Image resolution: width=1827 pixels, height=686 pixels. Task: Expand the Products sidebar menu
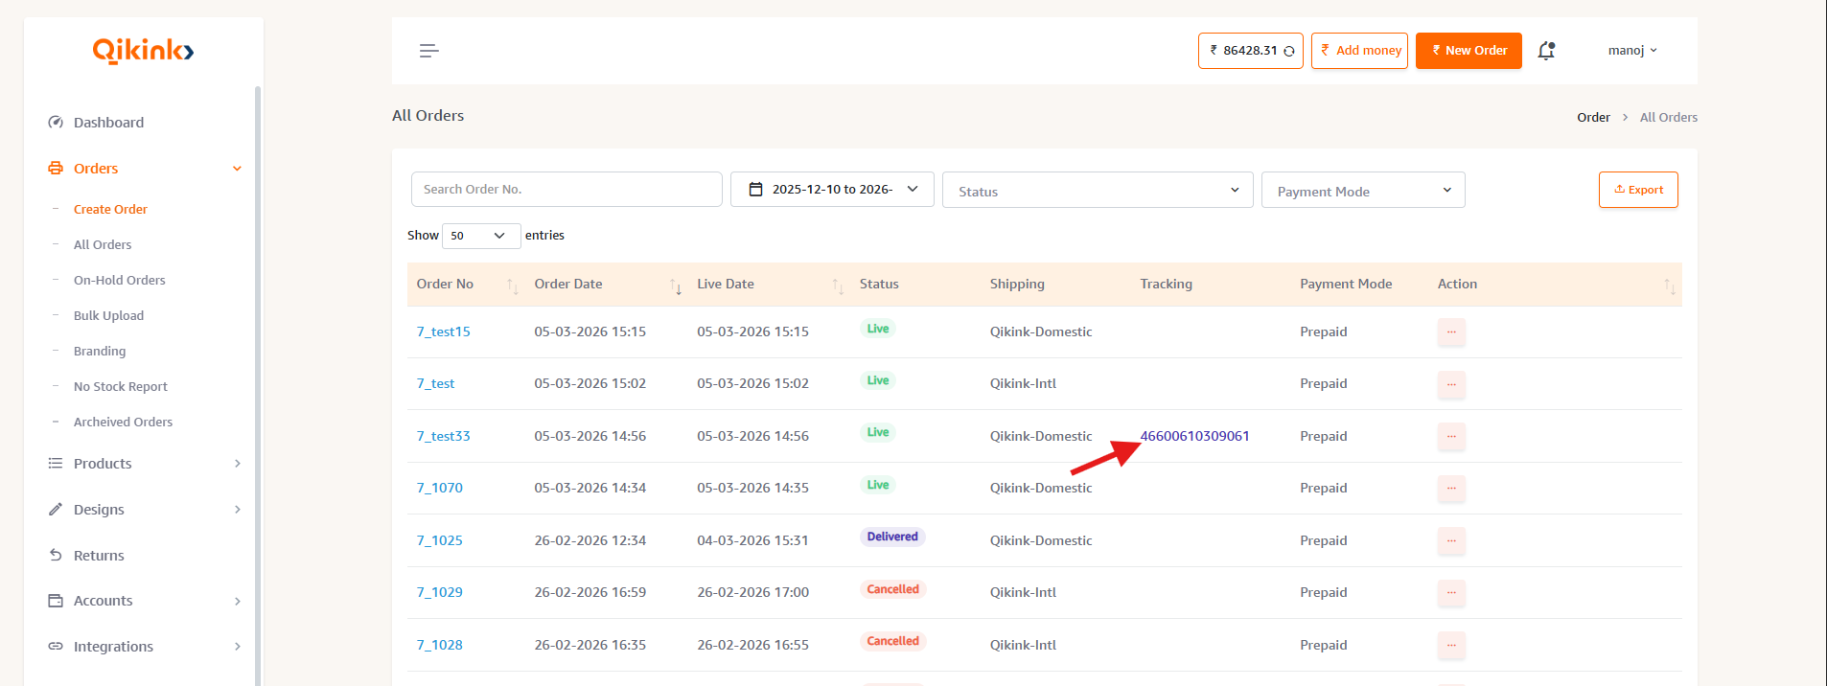tap(144, 464)
